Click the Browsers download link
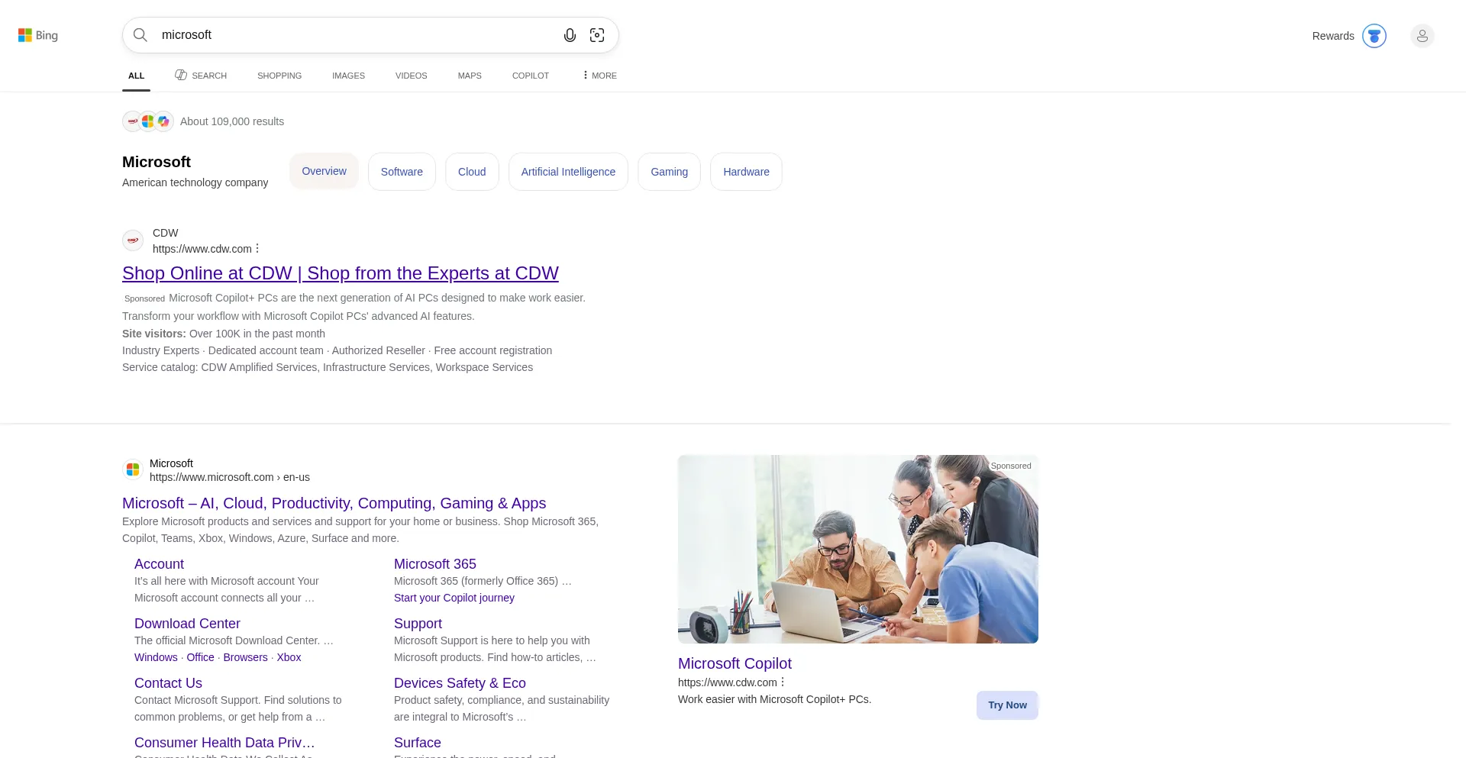 (245, 657)
